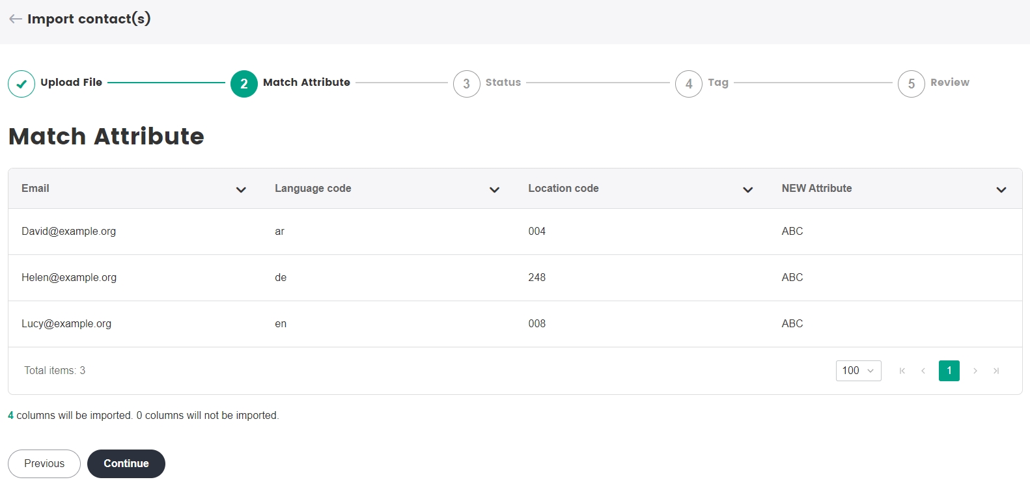Click the David@example.org email cell
Screen dimensions: 1030x484
[69, 232]
